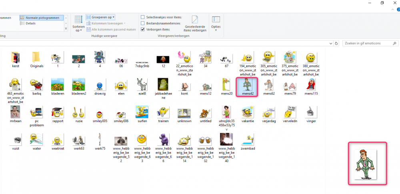
Task: Click the refresh button beside address bar
Action: tap(336, 43)
